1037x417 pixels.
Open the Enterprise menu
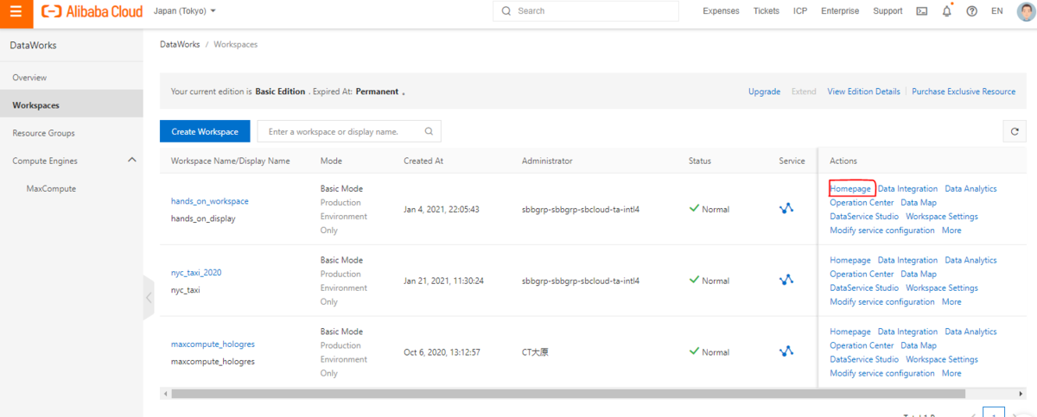tap(840, 11)
